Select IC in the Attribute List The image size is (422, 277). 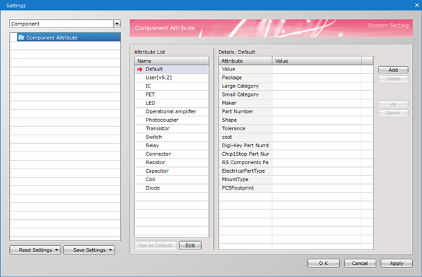click(172, 86)
